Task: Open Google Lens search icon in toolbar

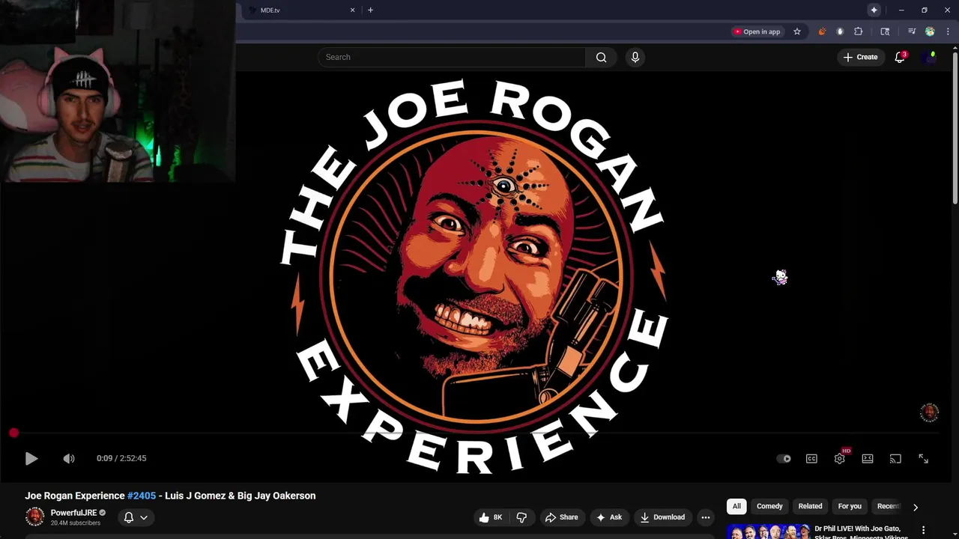Action: 885,31
